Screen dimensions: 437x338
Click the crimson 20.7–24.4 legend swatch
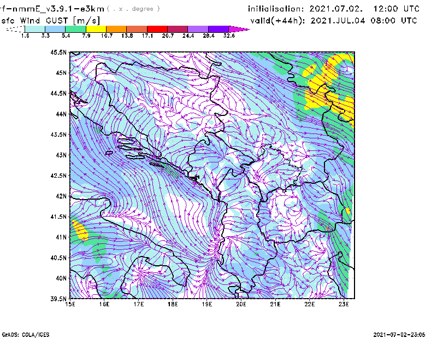[178, 29]
